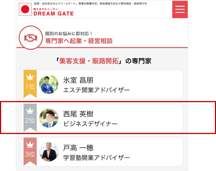The width and height of the screenshot is (216, 171).
Task: Click the gold 1位 rank ribbon
Action: point(30,84)
